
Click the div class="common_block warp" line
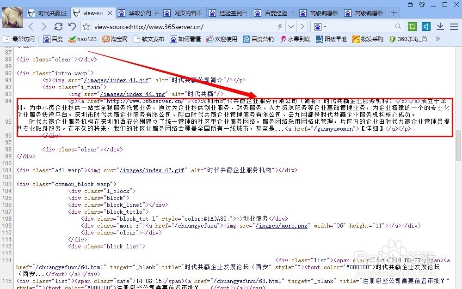click(x=66, y=184)
